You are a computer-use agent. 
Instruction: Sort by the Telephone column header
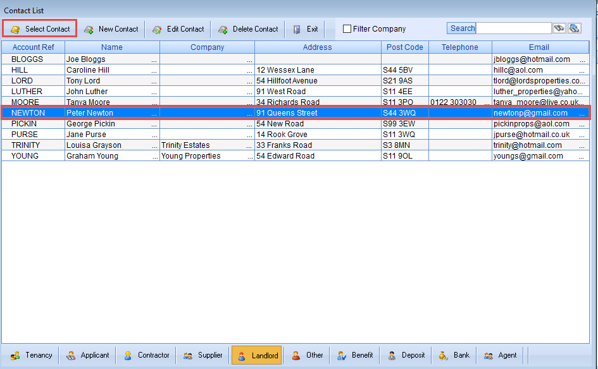tap(460, 47)
